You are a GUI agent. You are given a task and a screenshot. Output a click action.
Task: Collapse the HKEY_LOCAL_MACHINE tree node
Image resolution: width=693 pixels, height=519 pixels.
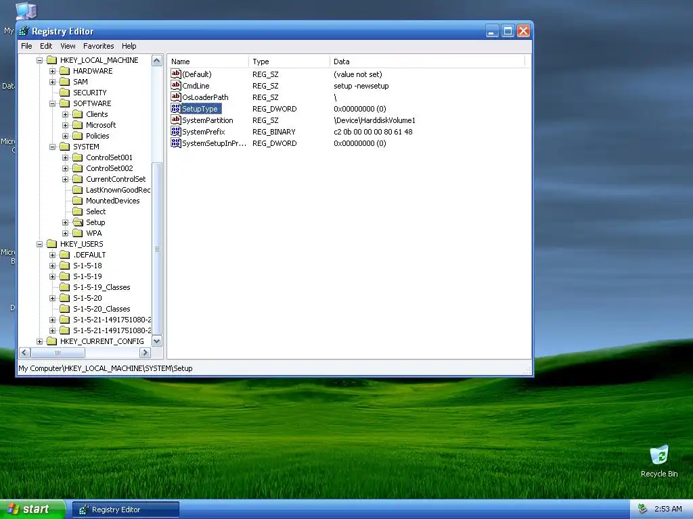tap(39, 60)
